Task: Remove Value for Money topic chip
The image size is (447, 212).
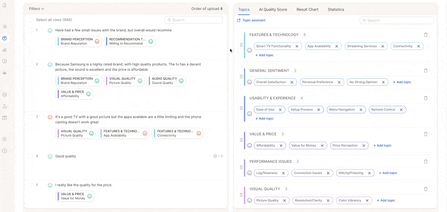Action: tap(322, 146)
